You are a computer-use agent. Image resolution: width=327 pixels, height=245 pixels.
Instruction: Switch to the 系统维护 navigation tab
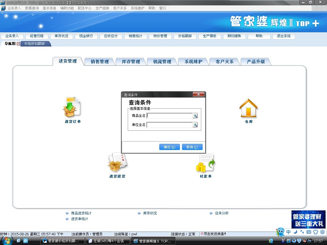pos(194,62)
